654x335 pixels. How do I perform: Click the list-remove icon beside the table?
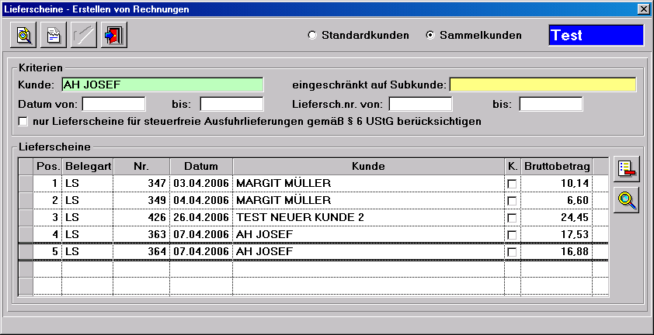(x=627, y=170)
